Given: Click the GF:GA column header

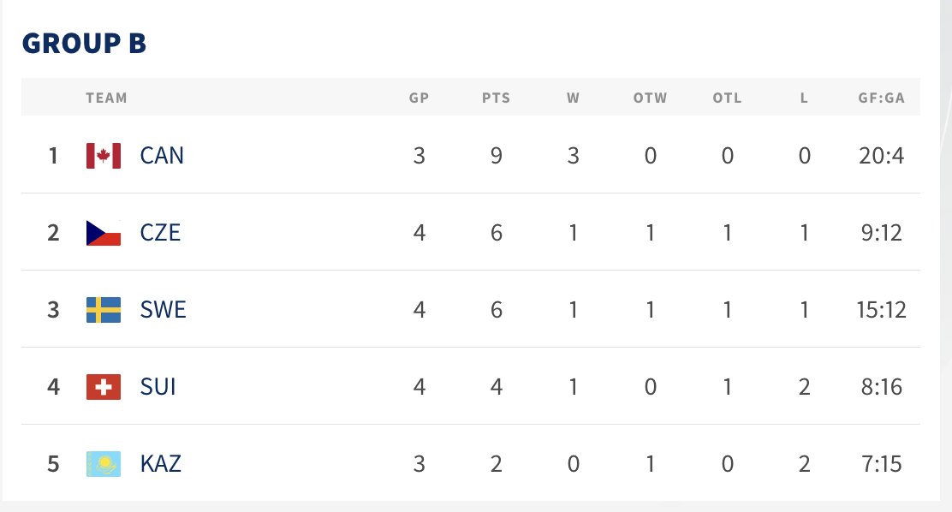Looking at the screenshot, I should 881,98.
